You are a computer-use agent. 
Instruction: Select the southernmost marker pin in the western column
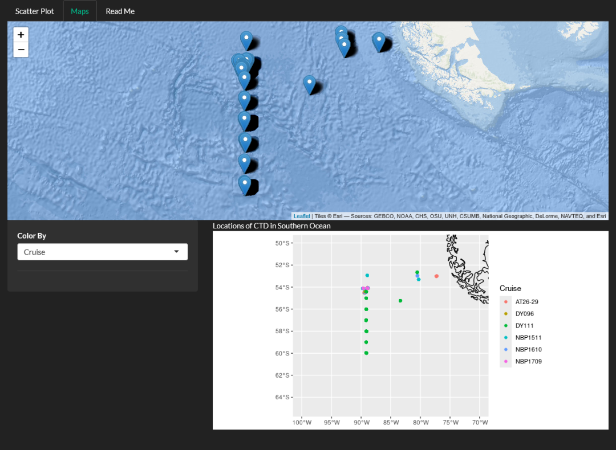point(245,181)
